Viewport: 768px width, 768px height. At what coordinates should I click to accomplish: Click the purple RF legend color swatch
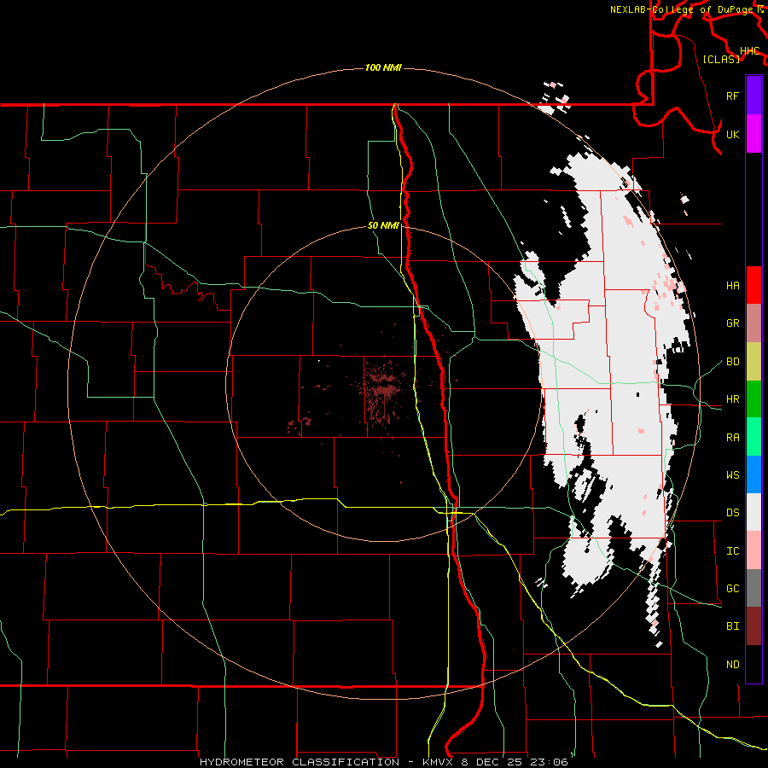coord(753,96)
